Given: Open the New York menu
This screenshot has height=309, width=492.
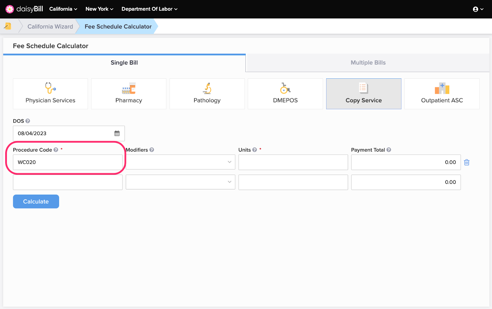Looking at the screenshot, I should 99,9.
